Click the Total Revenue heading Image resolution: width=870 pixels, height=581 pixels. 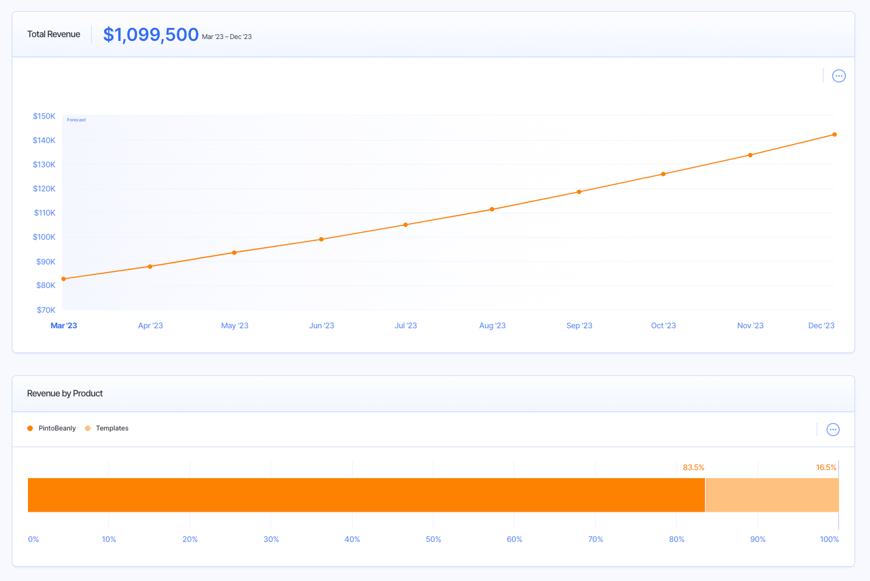[x=53, y=34]
